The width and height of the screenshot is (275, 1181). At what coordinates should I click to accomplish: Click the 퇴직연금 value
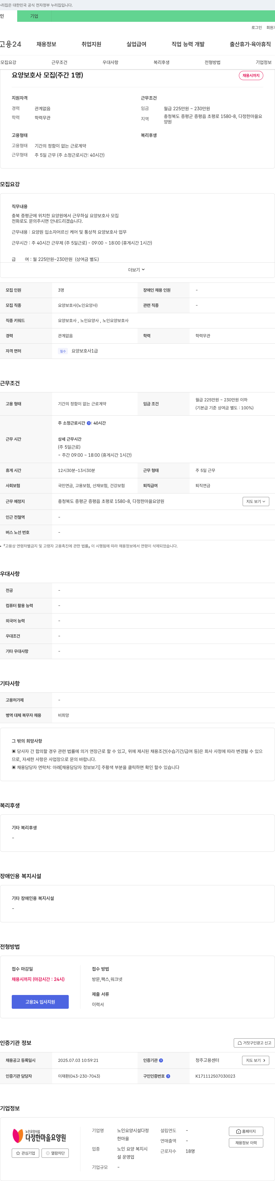tap(203, 485)
